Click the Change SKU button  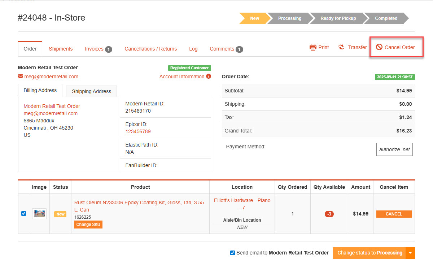(x=88, y=225)
